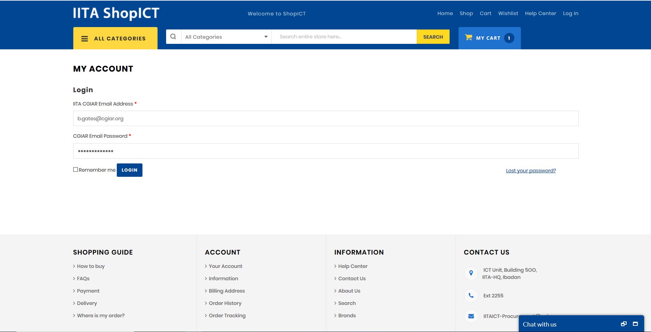
Task: Click the email address input field
Action: pos(326,119)
